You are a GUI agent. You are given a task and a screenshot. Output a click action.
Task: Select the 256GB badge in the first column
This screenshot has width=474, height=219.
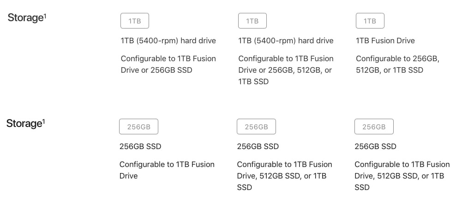(138, 127)
